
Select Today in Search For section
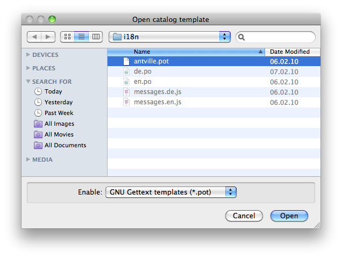click(53, 91)
